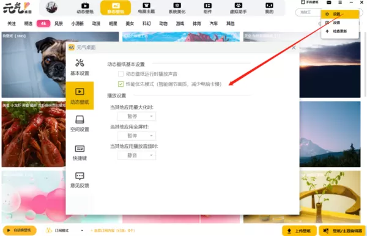Screen dimensions: 367x236
Task: Expand the 当其他应用全屏时 dropdown
Action: [136, 136]
